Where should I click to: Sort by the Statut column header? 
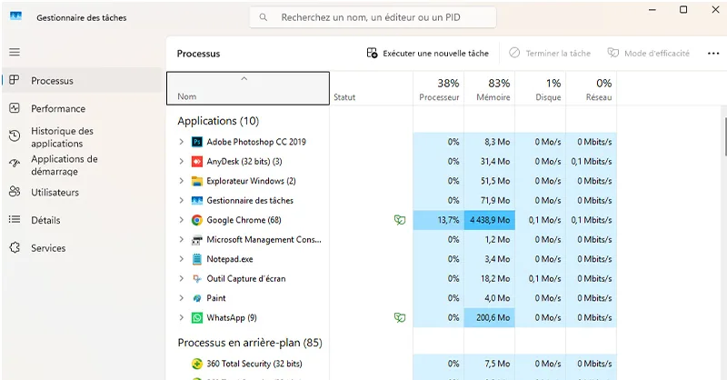372,88
